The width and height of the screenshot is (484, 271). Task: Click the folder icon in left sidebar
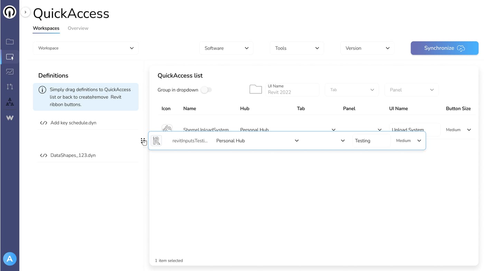[x=10, y=42]
